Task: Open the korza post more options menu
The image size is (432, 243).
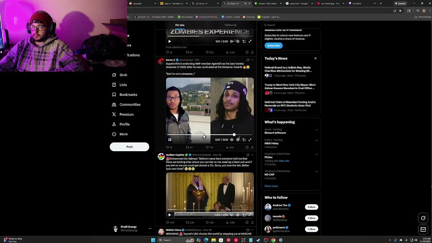Action: [252, 60]
